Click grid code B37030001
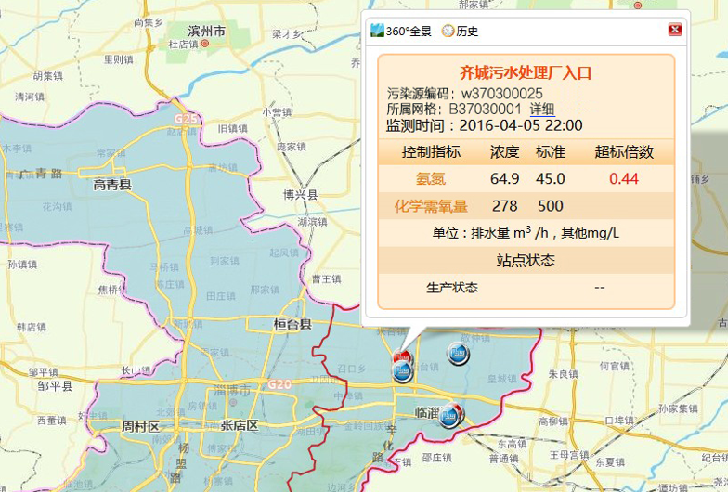 tap(485, 110)
